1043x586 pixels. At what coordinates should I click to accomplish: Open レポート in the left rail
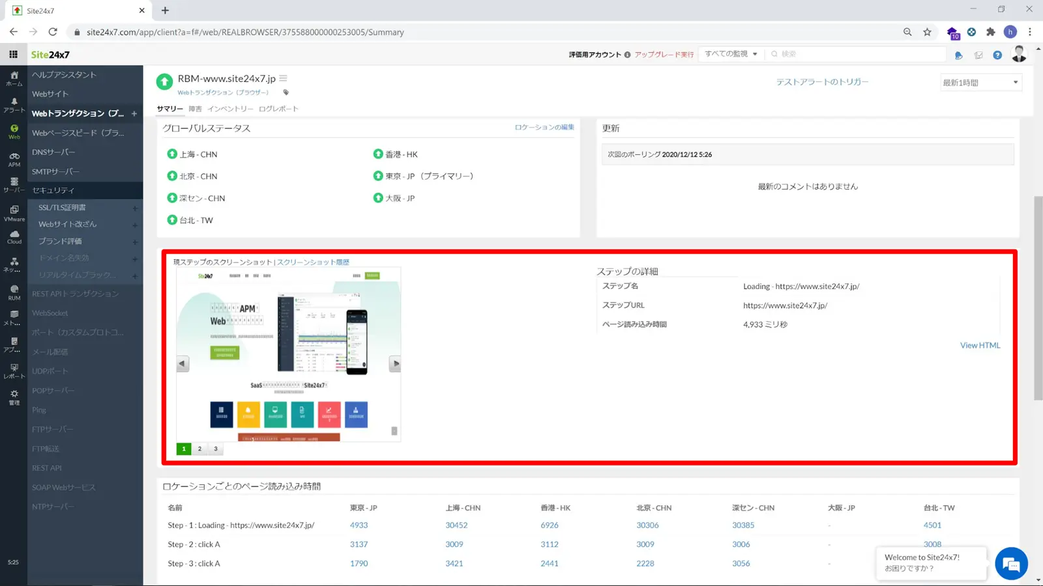(x=14, y=371)
